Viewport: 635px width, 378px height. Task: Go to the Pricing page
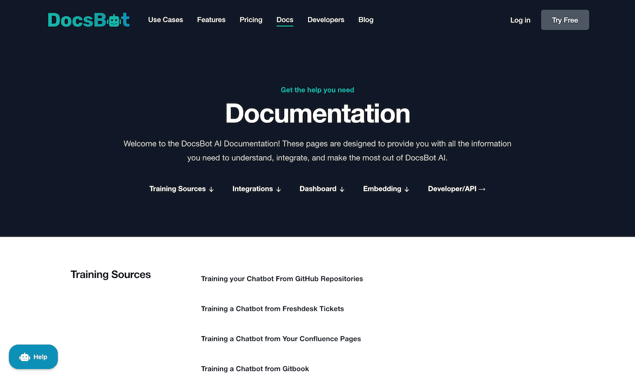pyautogui.click(x=251, y=20)
